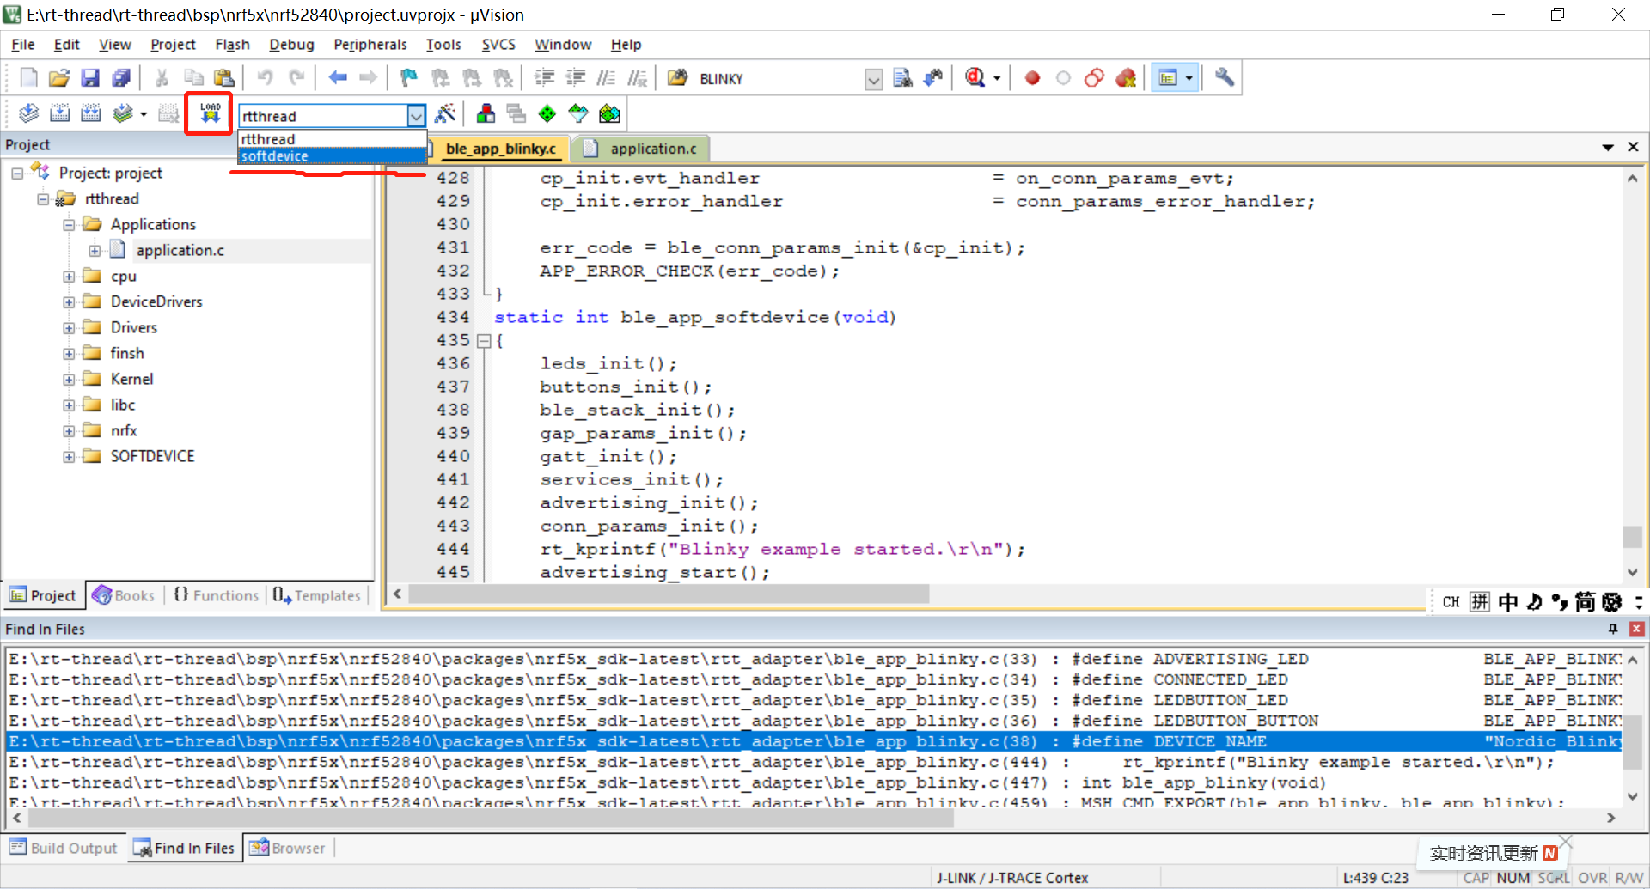Screen dimensions: 1650x889
Task: Open the Pack Installer icon
Action: [x=609, y=113]
